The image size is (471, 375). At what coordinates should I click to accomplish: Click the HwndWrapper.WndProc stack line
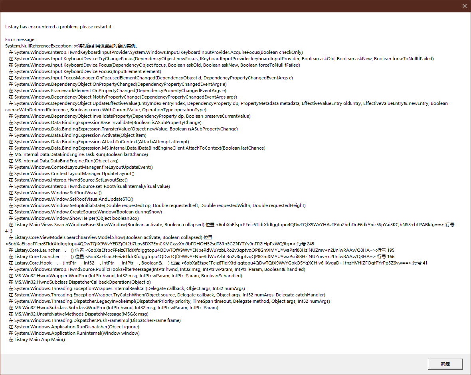tap(125, 276)
